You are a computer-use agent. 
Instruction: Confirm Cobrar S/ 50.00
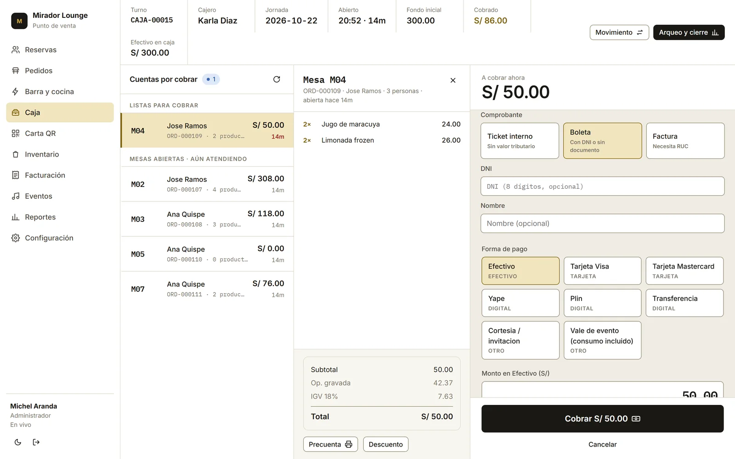click(x=603, y=419)
